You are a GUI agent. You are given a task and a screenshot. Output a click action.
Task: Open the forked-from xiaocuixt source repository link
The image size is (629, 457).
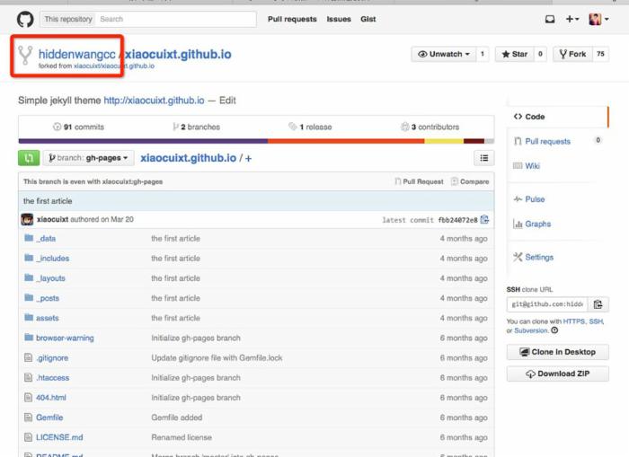coord(114,66)
